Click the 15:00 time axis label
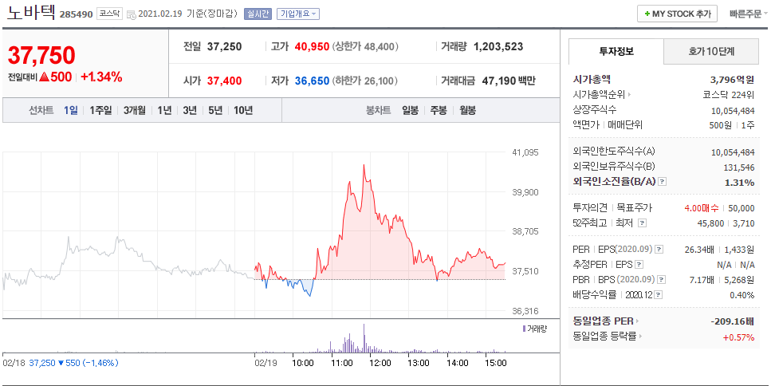The height and width of the screenshot is (386, 771). tap(496, 363)
